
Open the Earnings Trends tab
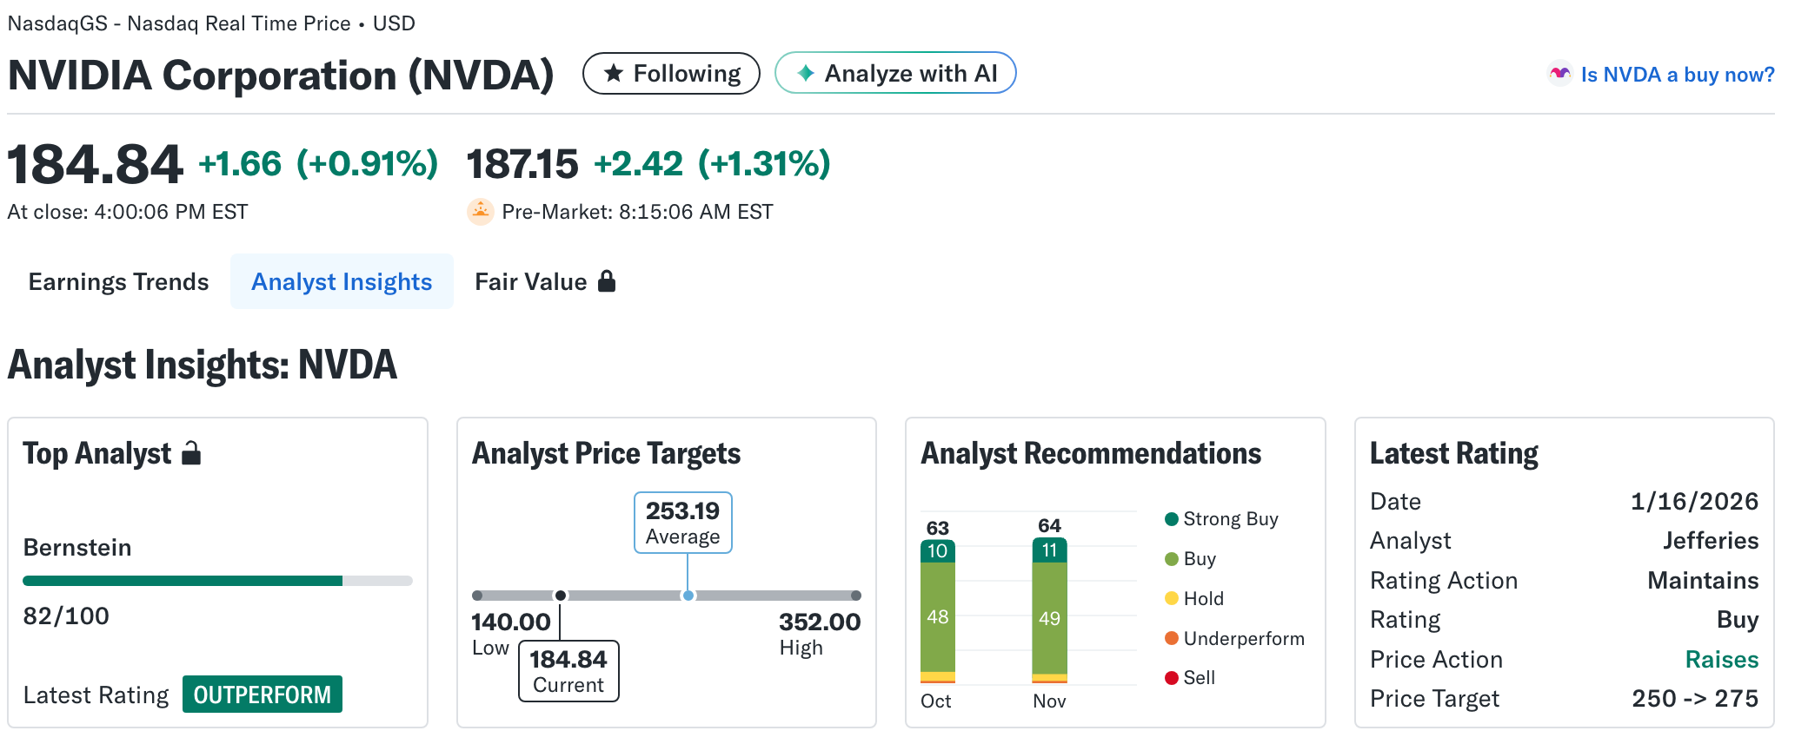tap(118, 281)
